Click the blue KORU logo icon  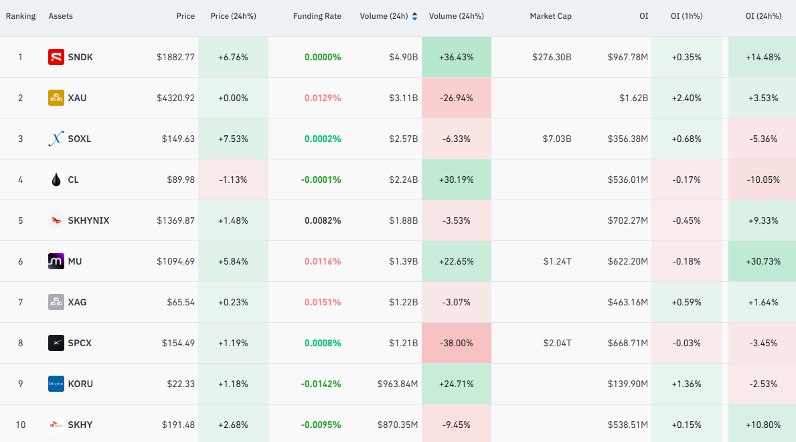56,384
